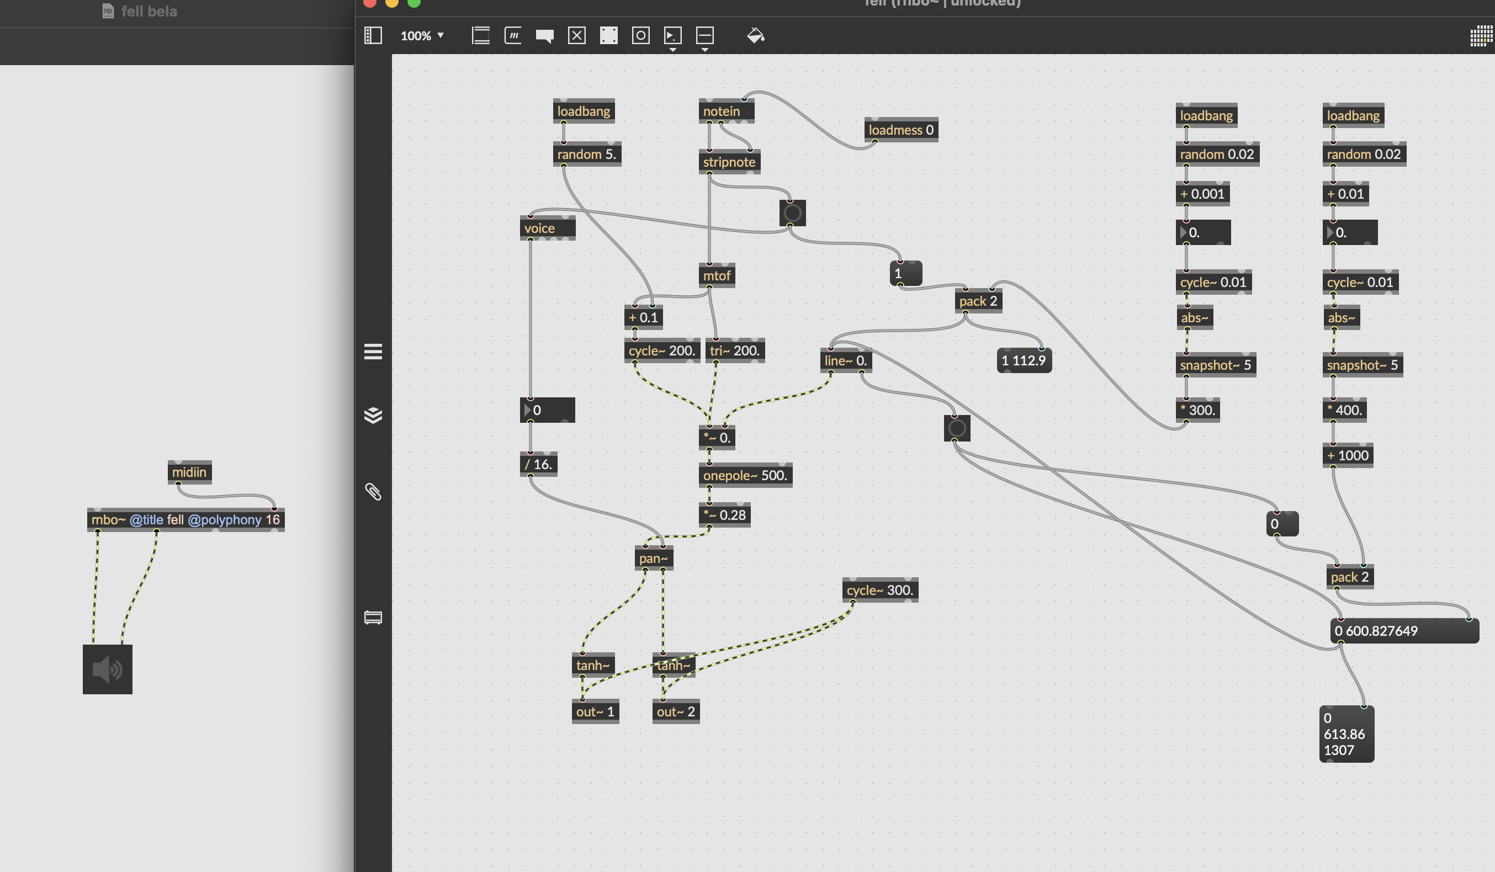Add a message box from toolbar
Image resolution: width=1495 pixels, height=872 pixels.
pos(512,35)
